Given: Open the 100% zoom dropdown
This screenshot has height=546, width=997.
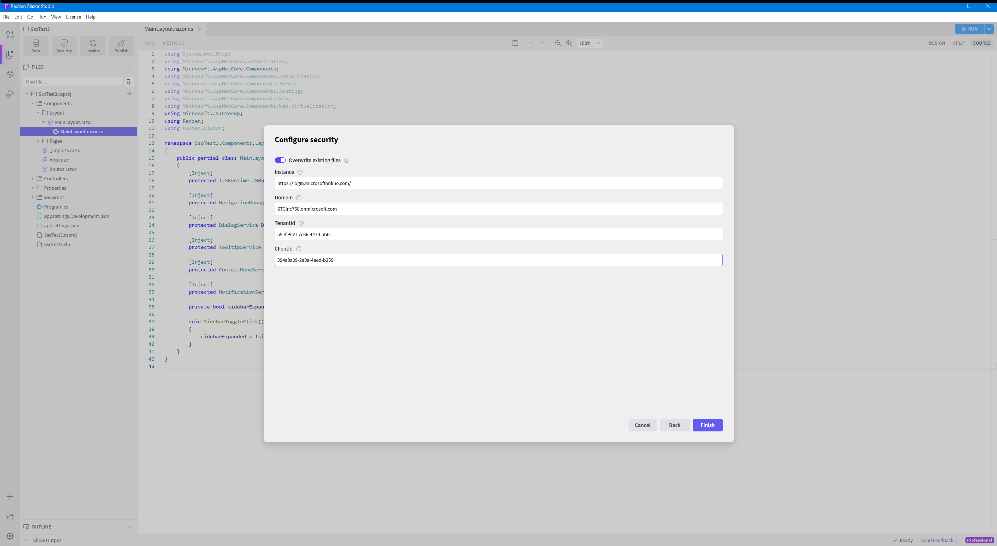Looking at the screenshot, I should pyautogui.click(x=589, y=43).
